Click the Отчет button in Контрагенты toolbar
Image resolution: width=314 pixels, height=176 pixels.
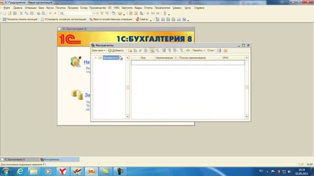pos(210,50)
